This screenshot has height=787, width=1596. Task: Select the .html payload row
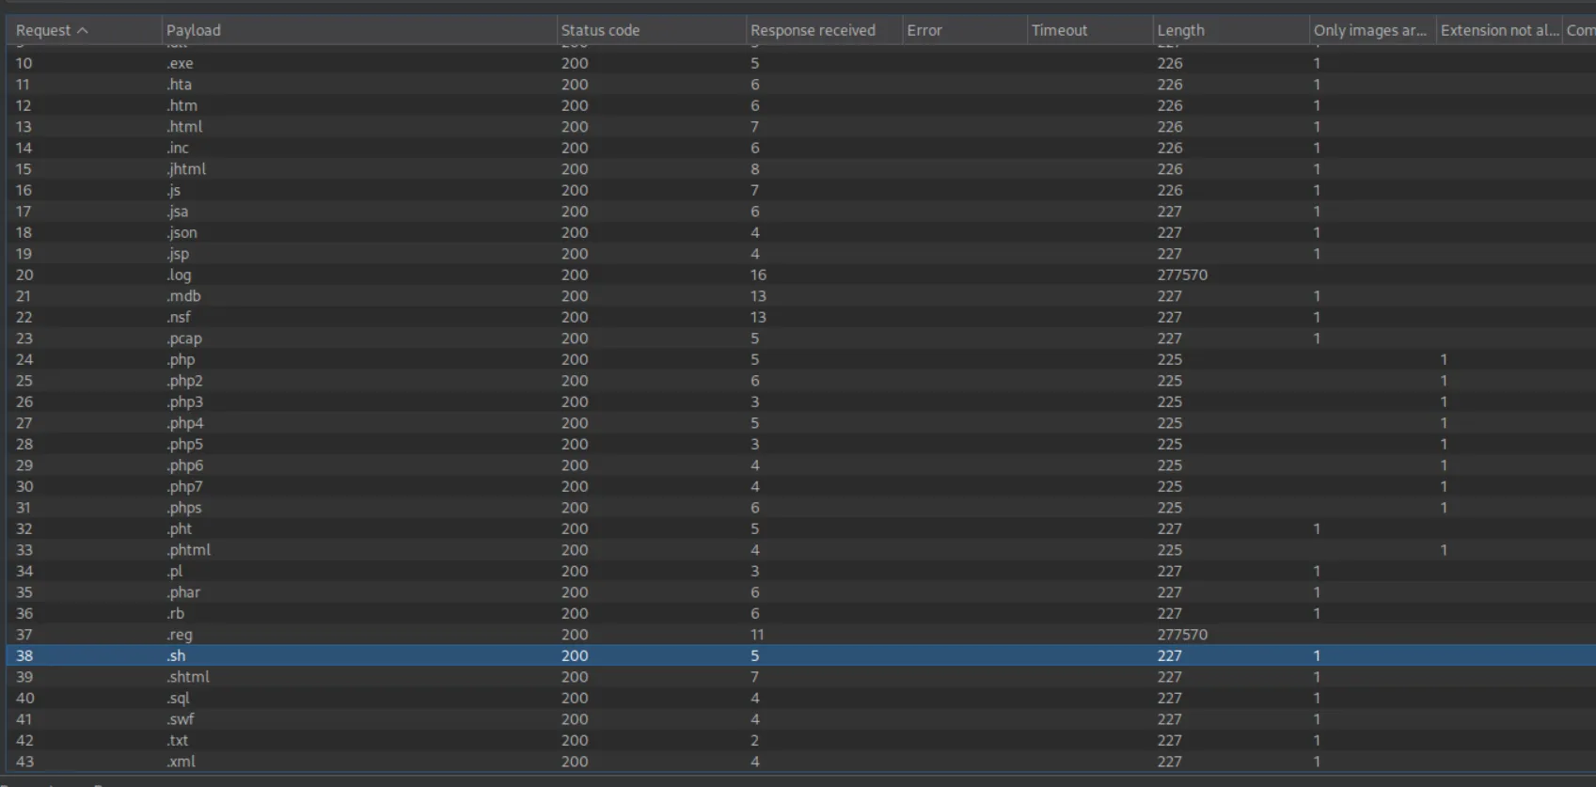pyautogui.click(x=801, y=127)
